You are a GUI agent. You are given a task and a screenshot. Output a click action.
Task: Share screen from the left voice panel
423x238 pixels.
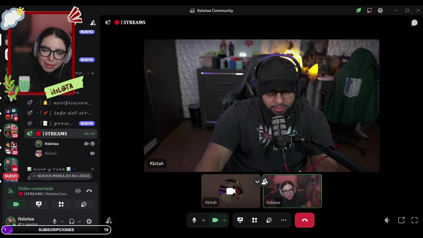pyautogui.click(x=39, y=204)
